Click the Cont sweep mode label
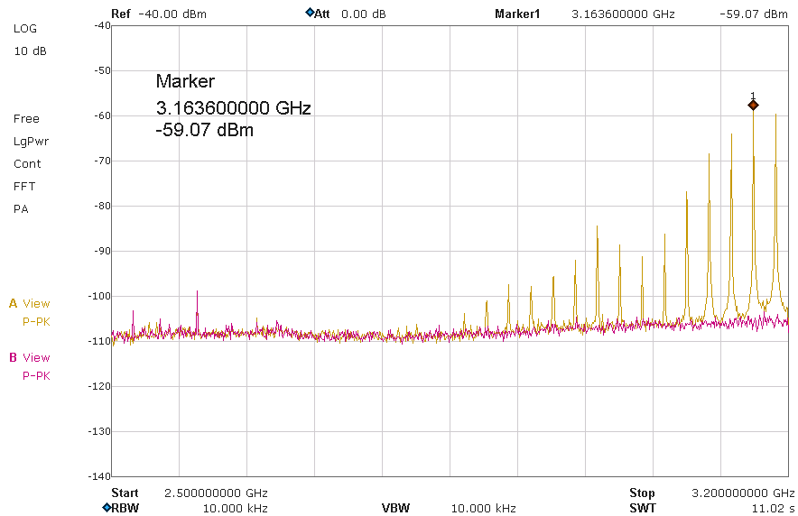The height and width of the screenshot is (516, 798). [x=27, y=163]
